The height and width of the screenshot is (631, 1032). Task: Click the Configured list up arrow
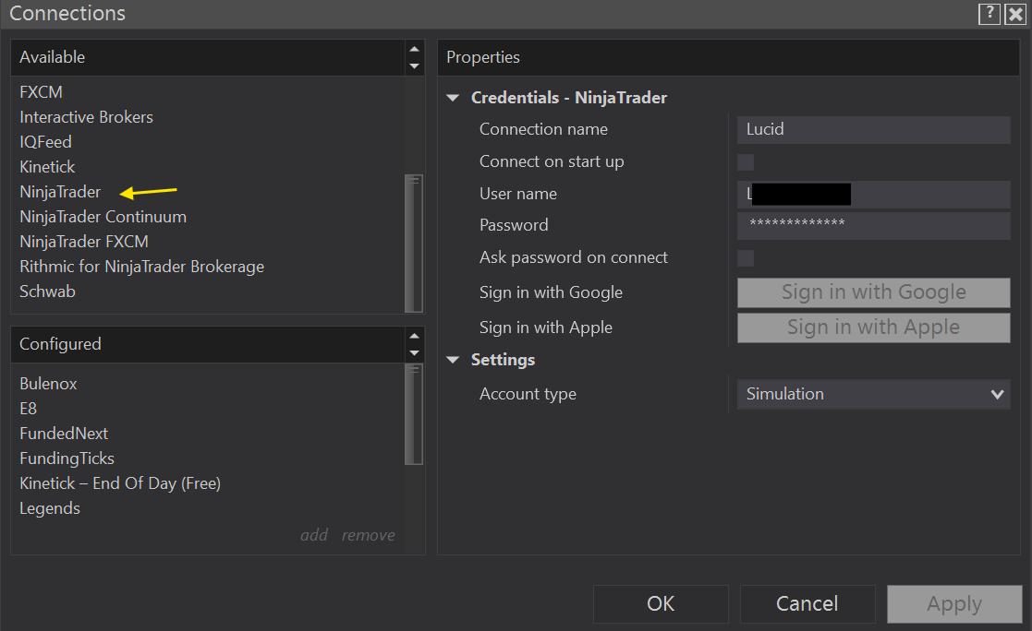(x=414, y=336)
